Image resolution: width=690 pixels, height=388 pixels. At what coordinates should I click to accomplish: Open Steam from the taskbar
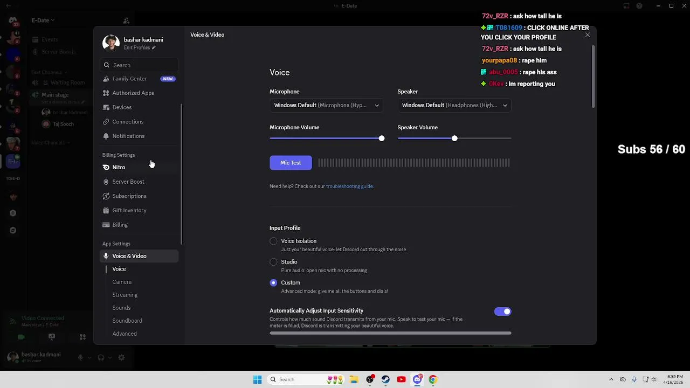click(x=385, y=379)
